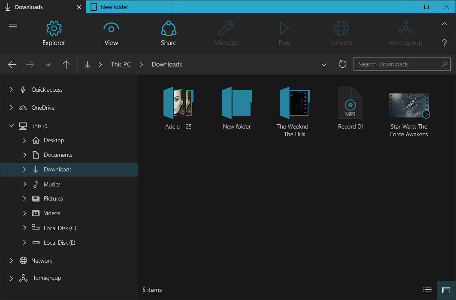Screen dimensions: 456x300
Task: Select the Explorer ribbon gear icon
Action: click(x=54, y=27)
